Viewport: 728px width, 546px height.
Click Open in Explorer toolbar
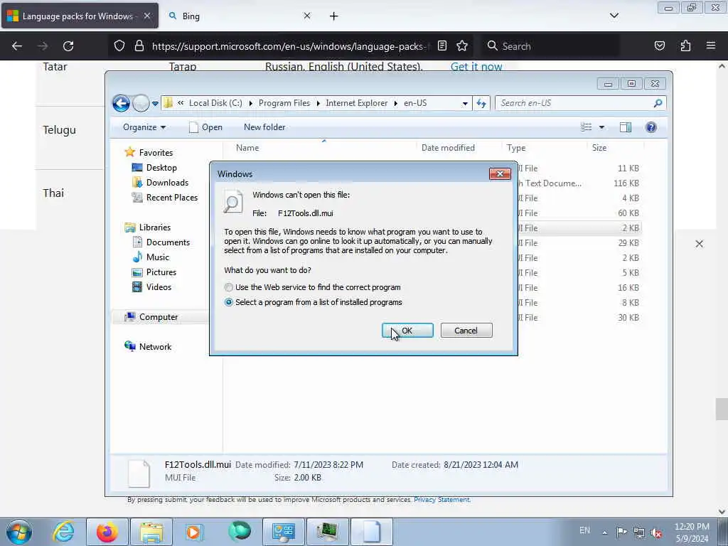click(x=205, y=127)
